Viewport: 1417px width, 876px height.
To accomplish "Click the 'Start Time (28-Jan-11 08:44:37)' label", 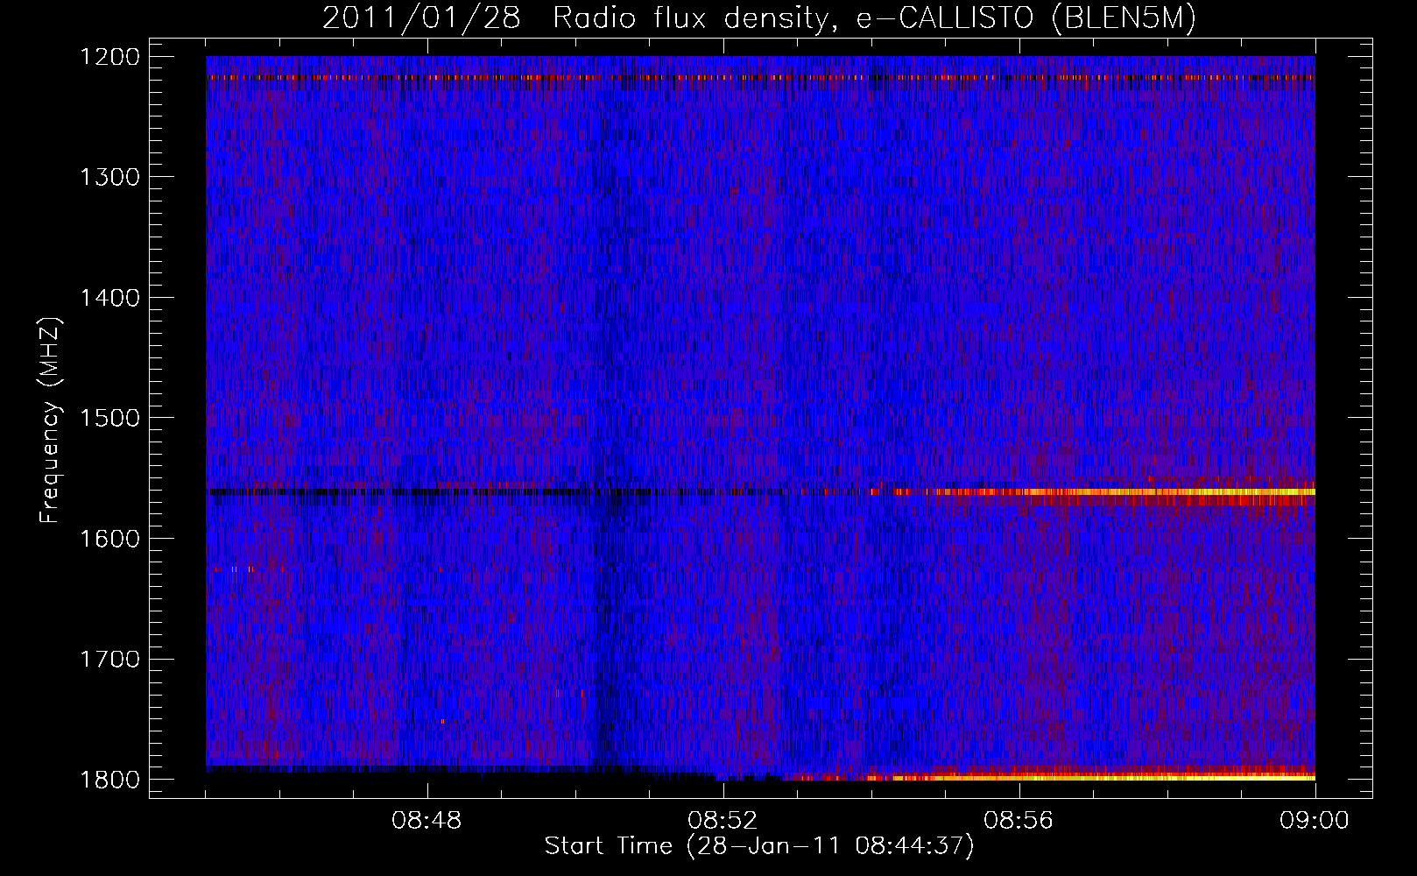I will coord(759,846).
